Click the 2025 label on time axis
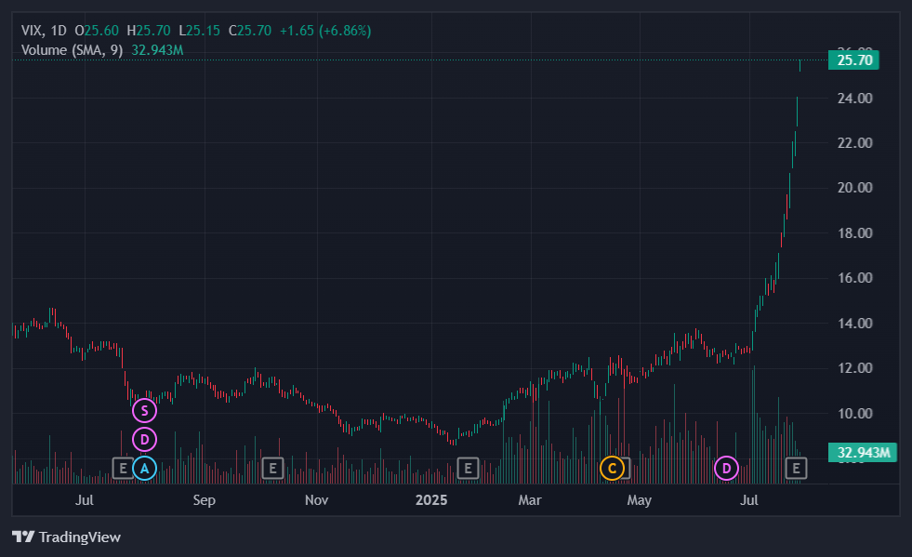The image size is (912, 557). click(431, 500)
